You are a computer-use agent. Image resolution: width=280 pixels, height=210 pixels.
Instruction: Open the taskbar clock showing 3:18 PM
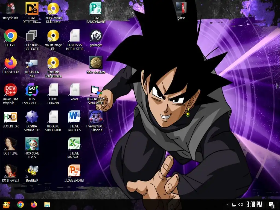point(255,205)
